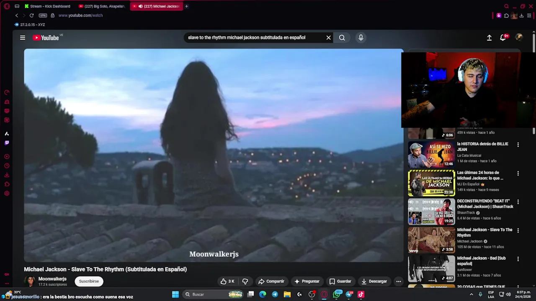Screen dimensions: 536x301
Task: Download the video with Descargar
Action: pyautogui.click(x=374, y=281)
